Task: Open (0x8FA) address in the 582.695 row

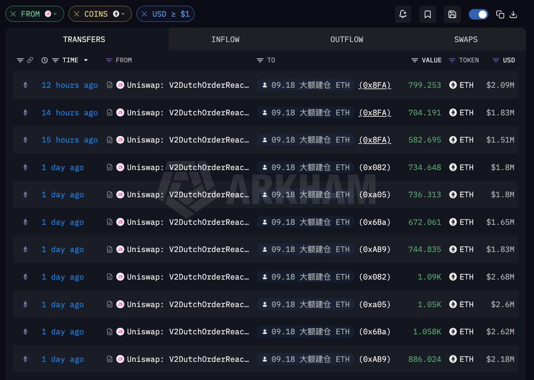Action: click(375, 140)
